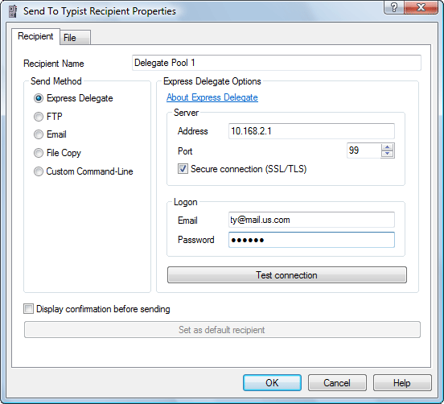Image resolution: width=444 pixels, height=404 pixels.
Task: Click into the Recipient Name field
Action: click(277, 63)
